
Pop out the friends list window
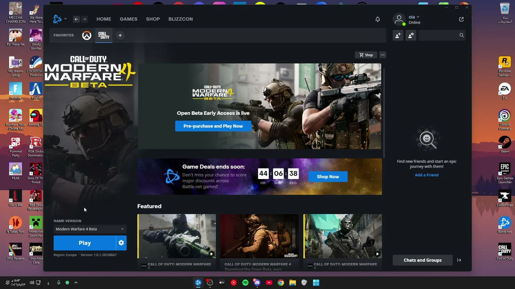pyautogui.click(x=461, y=19)
